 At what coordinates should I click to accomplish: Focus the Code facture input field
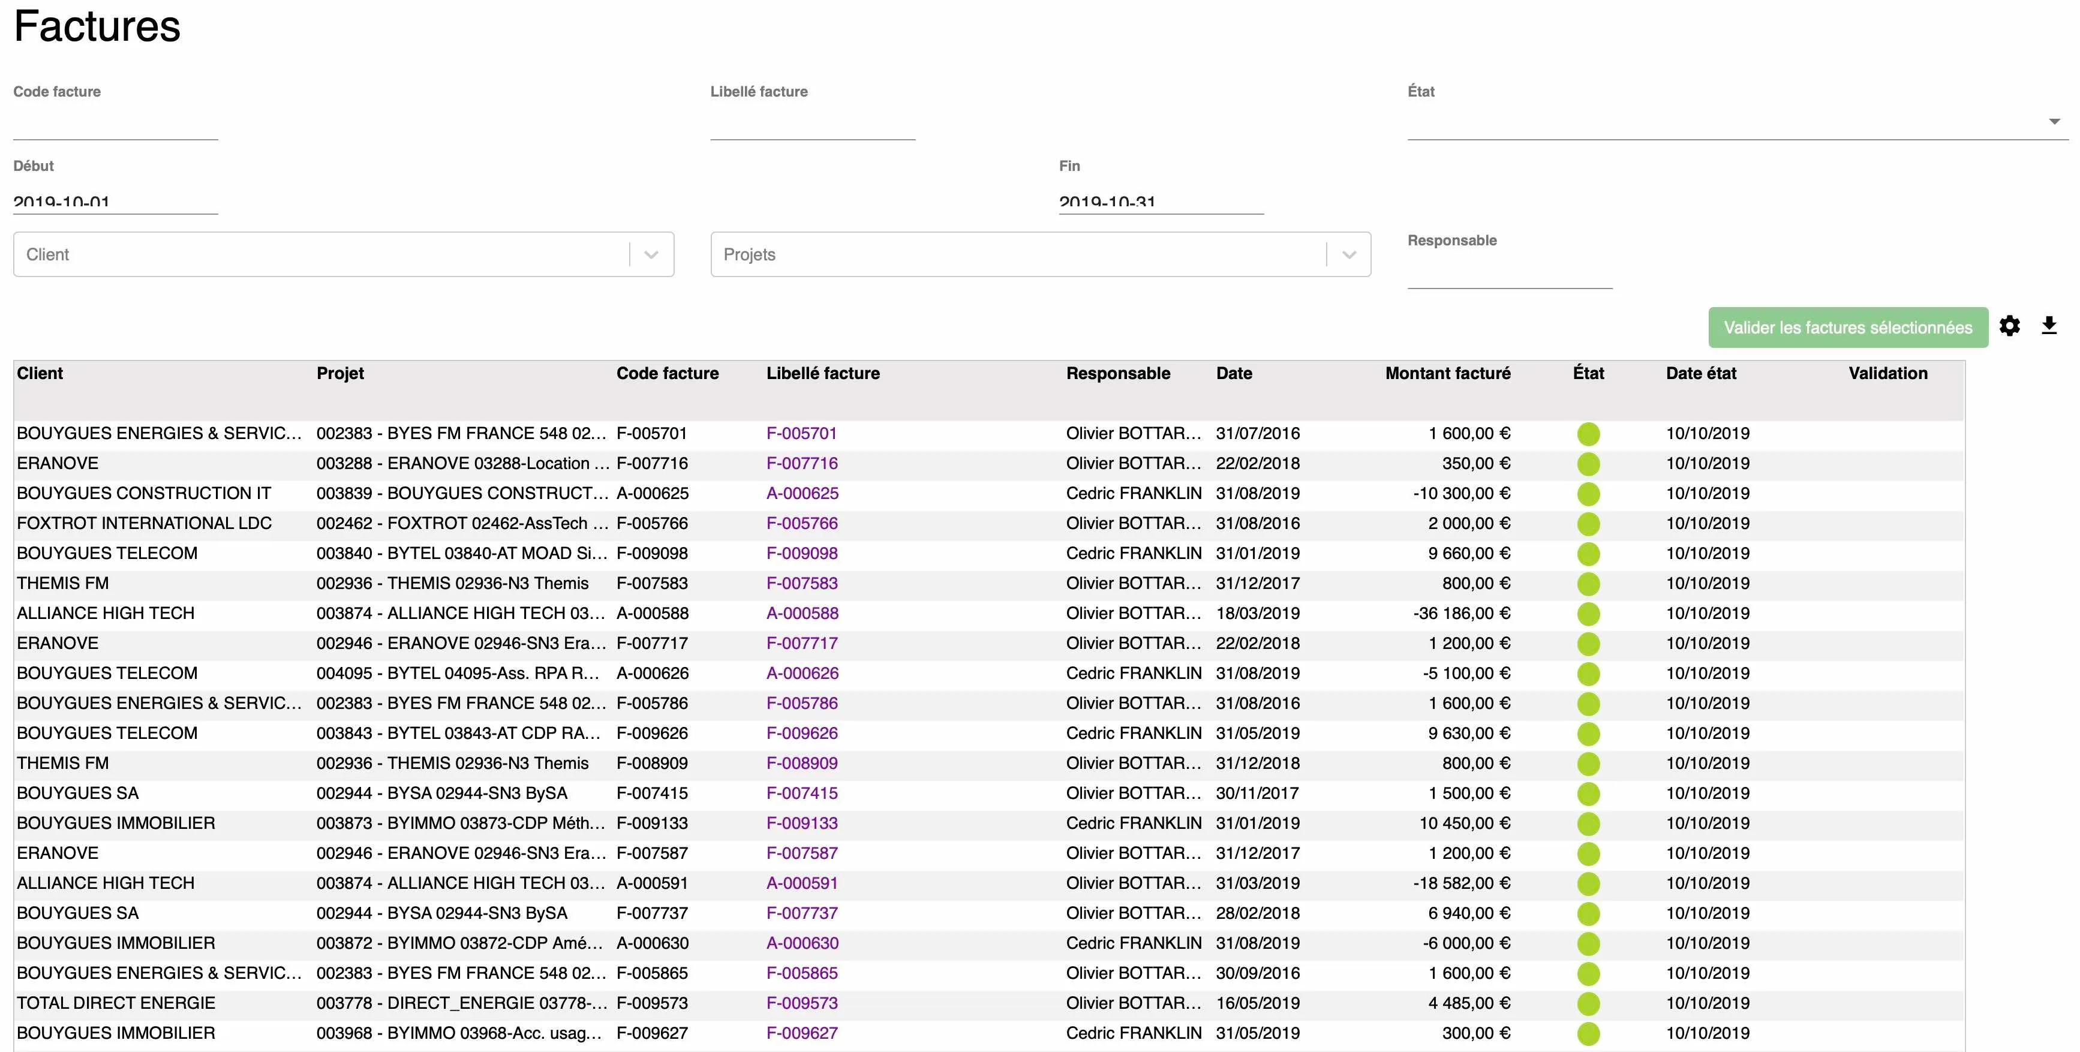(x=116, y=122)
